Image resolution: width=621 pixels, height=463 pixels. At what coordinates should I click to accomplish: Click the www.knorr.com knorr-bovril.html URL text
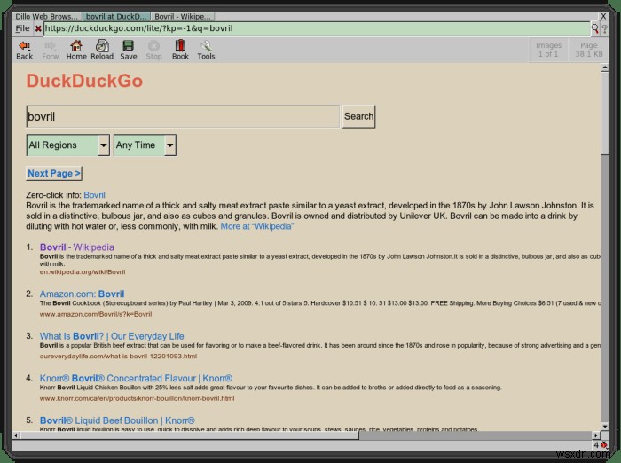137,398
